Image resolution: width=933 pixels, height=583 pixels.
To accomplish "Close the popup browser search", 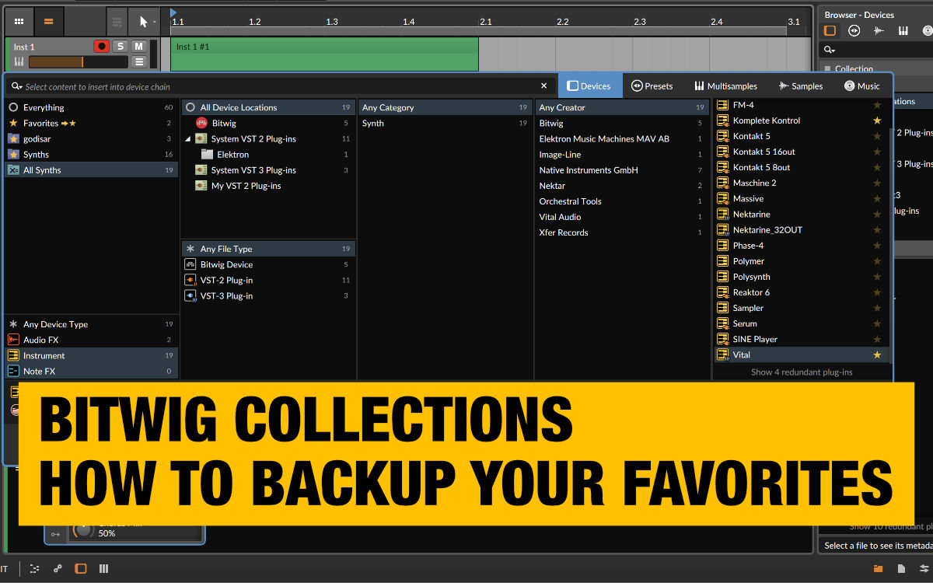I will tap(543, 86).
